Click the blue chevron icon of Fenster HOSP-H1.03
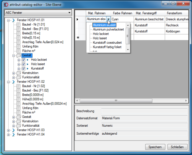The height and width of the screenshot is (155, 192). [14, 130]
